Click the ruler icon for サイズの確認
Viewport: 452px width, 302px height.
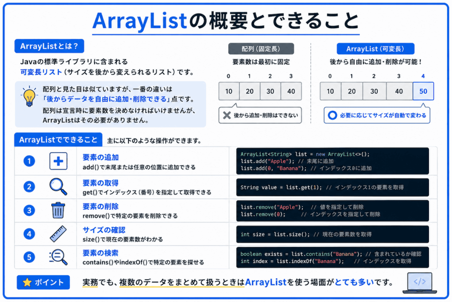click(x=58, y=234)
